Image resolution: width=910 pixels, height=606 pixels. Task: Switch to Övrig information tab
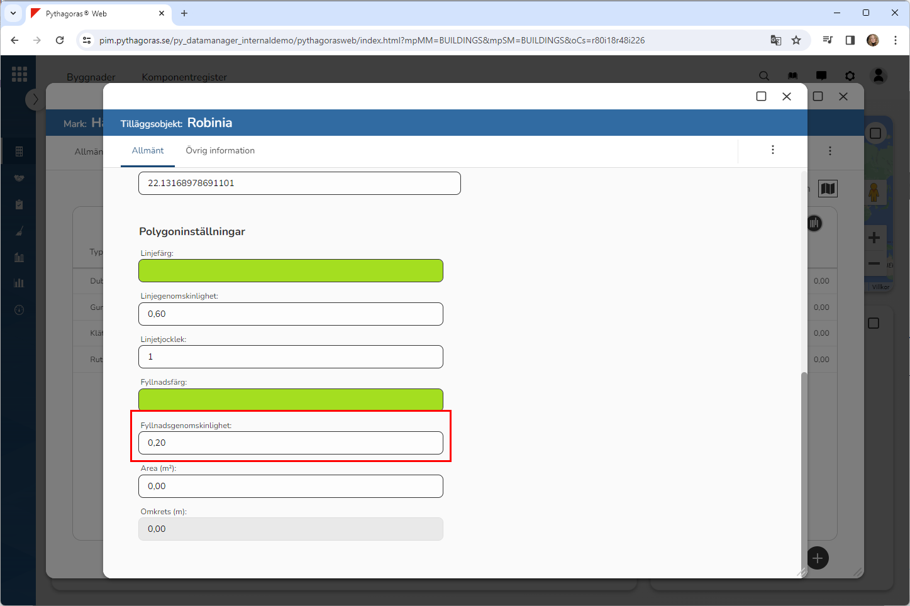pyautogui.click(x=220, y=151)
